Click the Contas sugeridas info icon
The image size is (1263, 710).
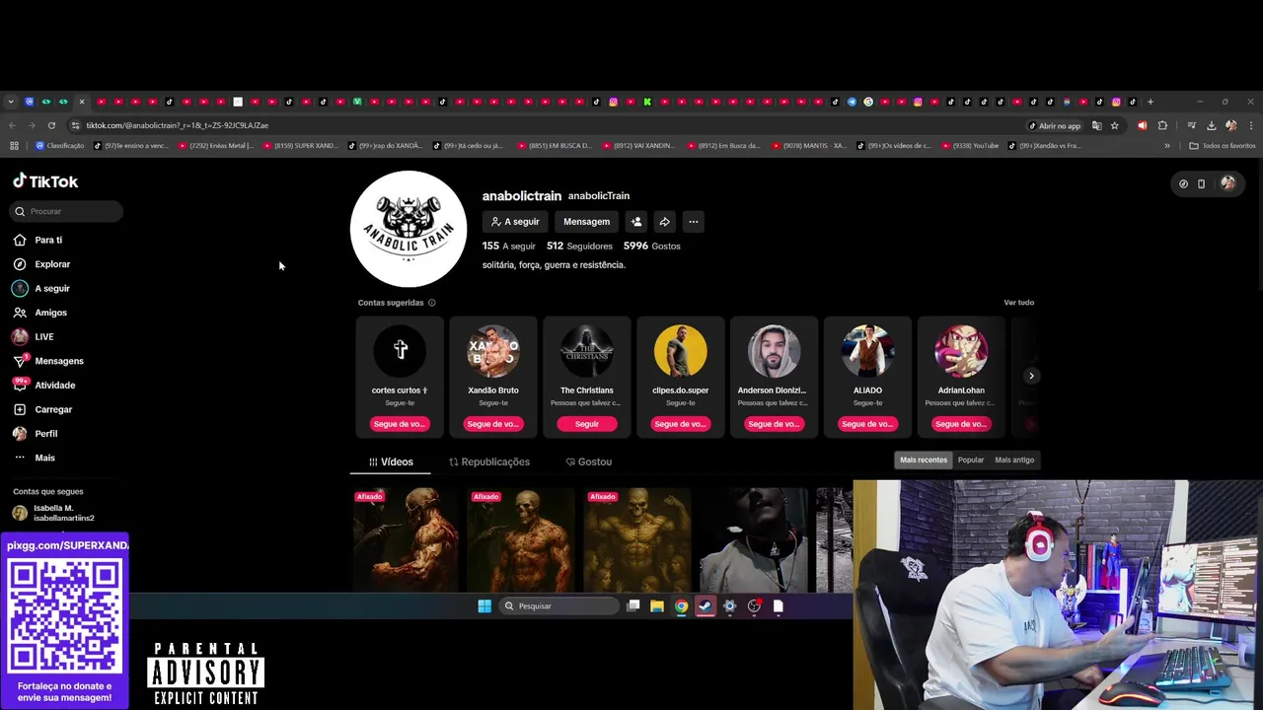[432, 303]
